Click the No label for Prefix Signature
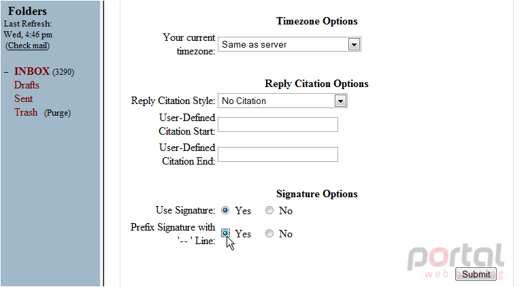528x287 pixels. 286,234
